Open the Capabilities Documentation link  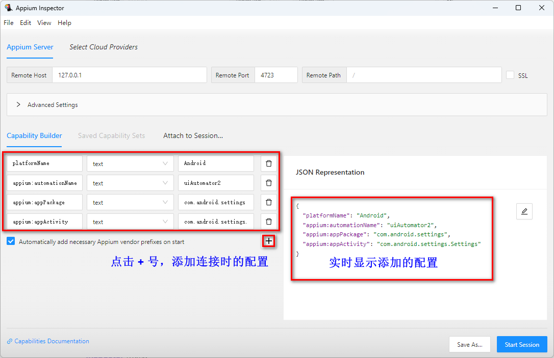(52, 341)
